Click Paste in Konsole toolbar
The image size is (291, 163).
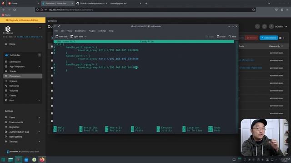pos(221,37)
